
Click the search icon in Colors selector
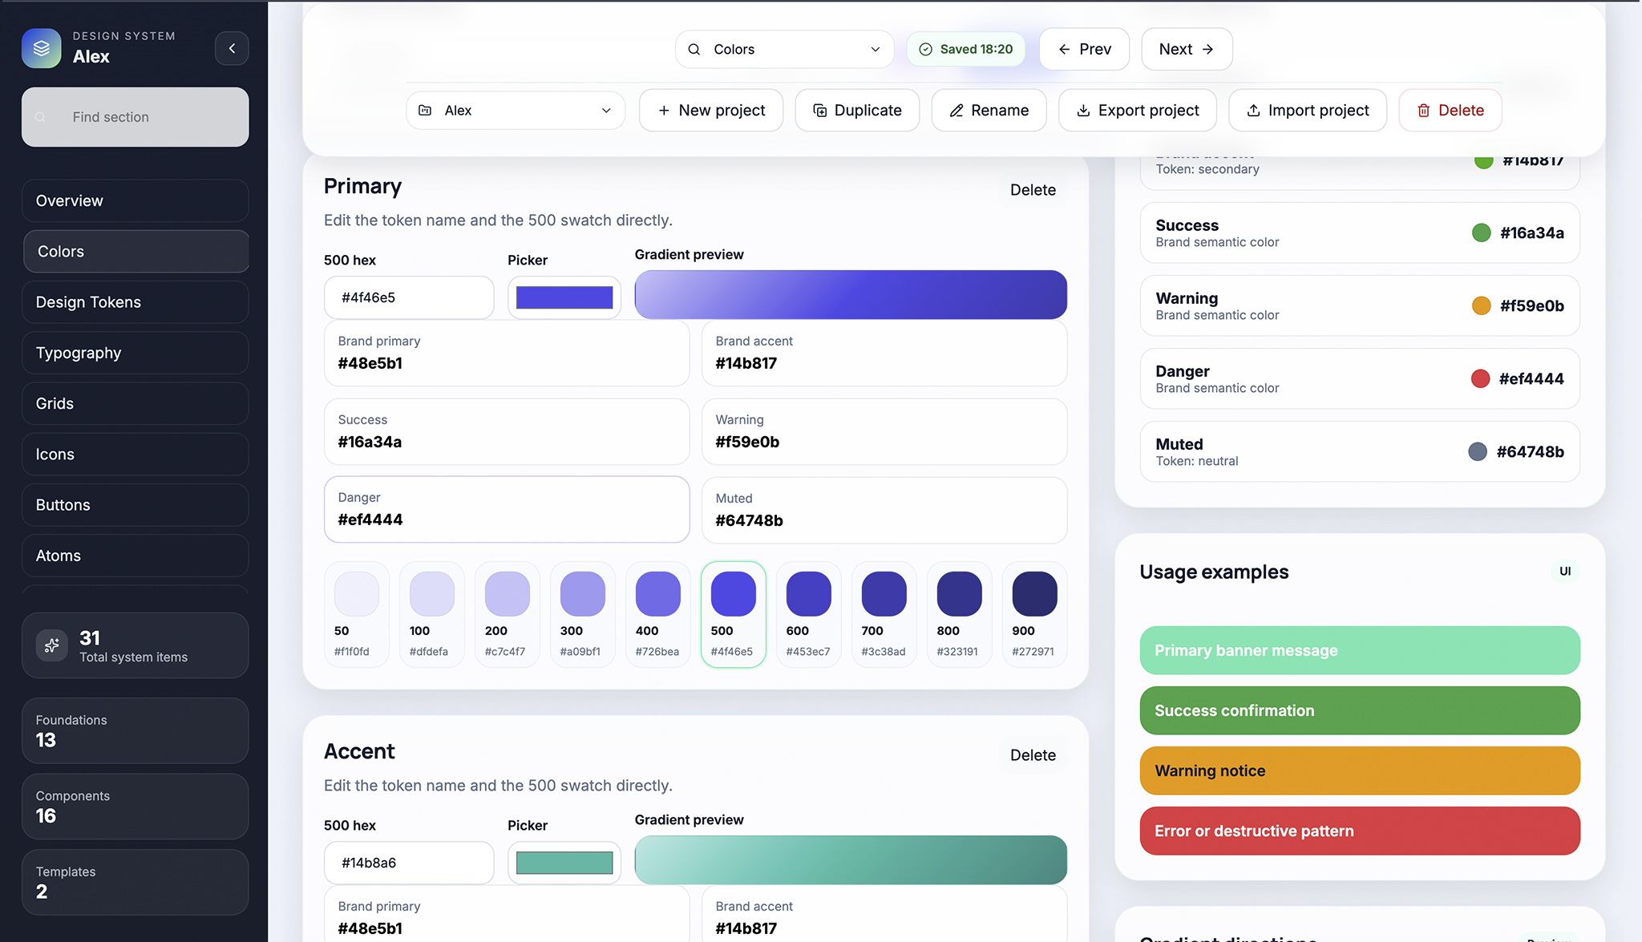click(x=694, y=49)
